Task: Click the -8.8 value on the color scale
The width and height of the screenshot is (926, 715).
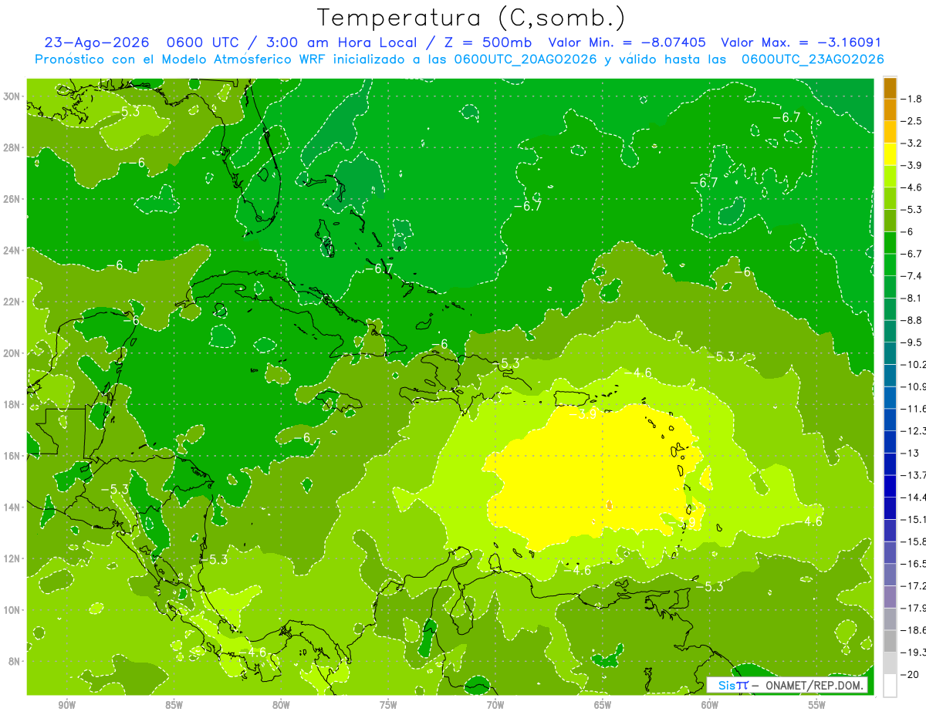Action: tap(913, 320)
